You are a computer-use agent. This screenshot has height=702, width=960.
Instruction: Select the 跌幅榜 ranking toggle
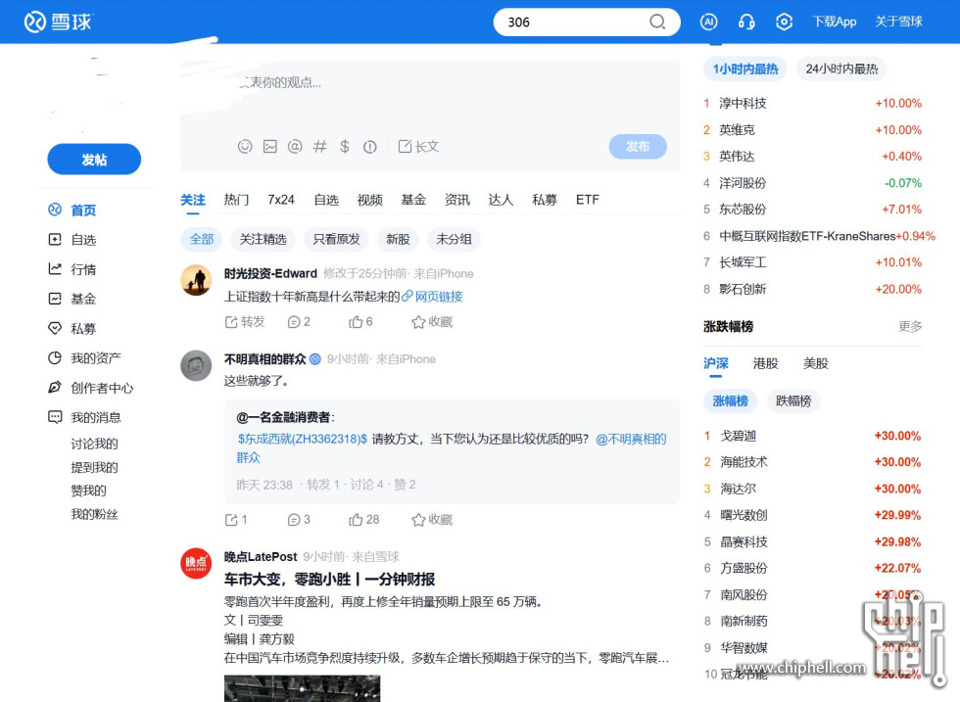coord(793,400)
